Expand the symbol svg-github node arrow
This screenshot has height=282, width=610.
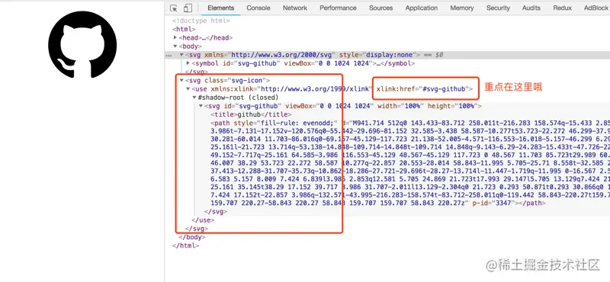[188, 63]
